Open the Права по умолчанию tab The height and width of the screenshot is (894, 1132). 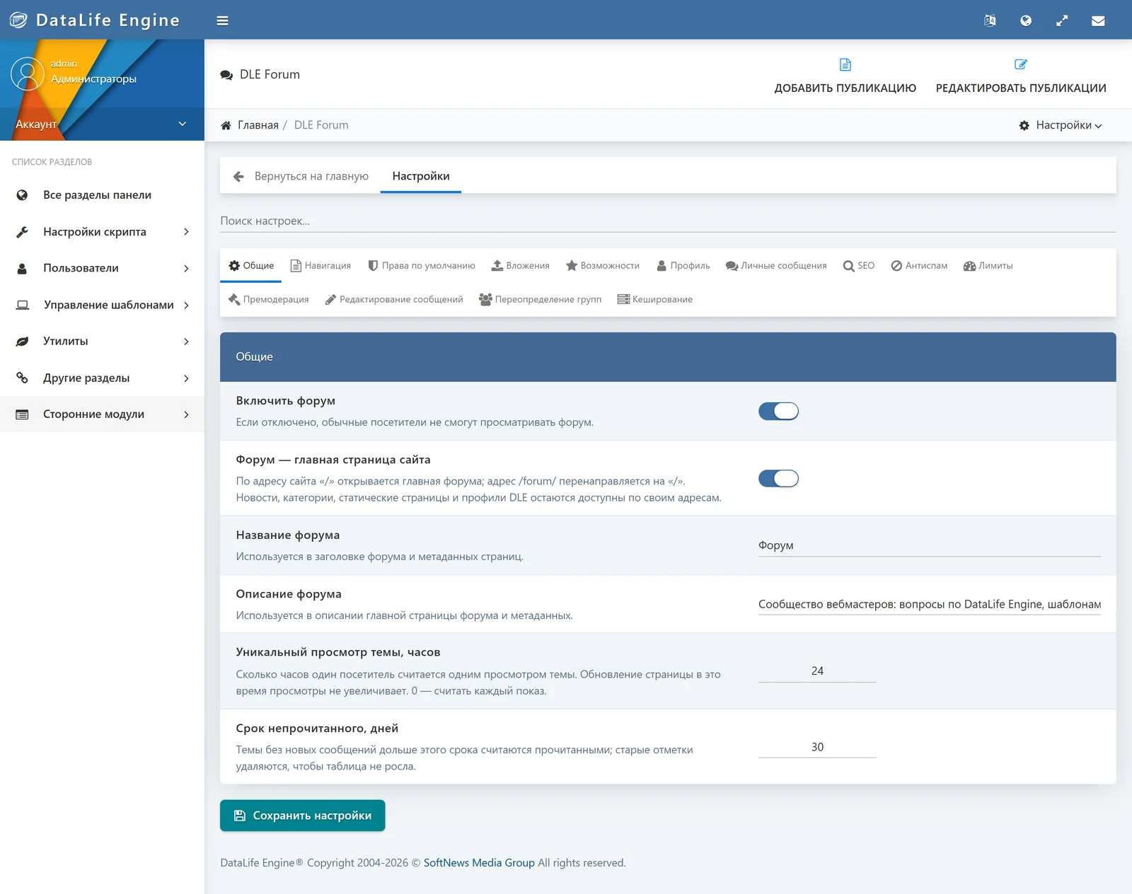[422, 266]
